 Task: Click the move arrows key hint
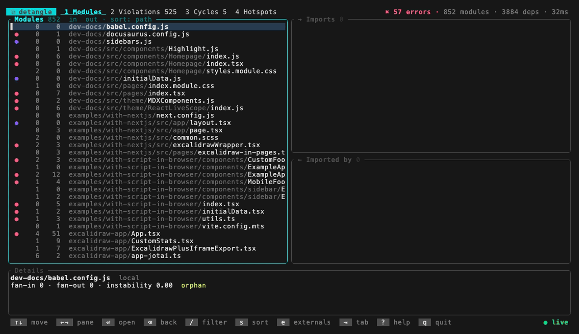(x=19, y=322)
